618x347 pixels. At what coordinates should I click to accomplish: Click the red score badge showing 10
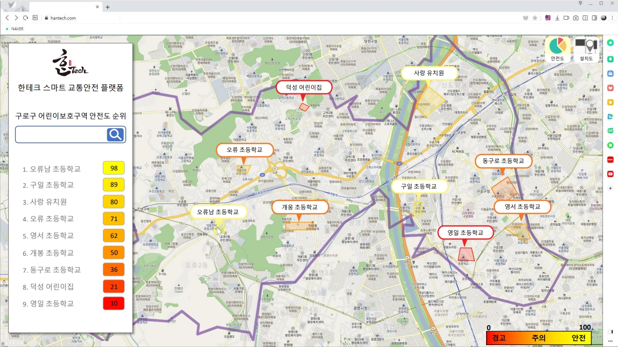114,304
